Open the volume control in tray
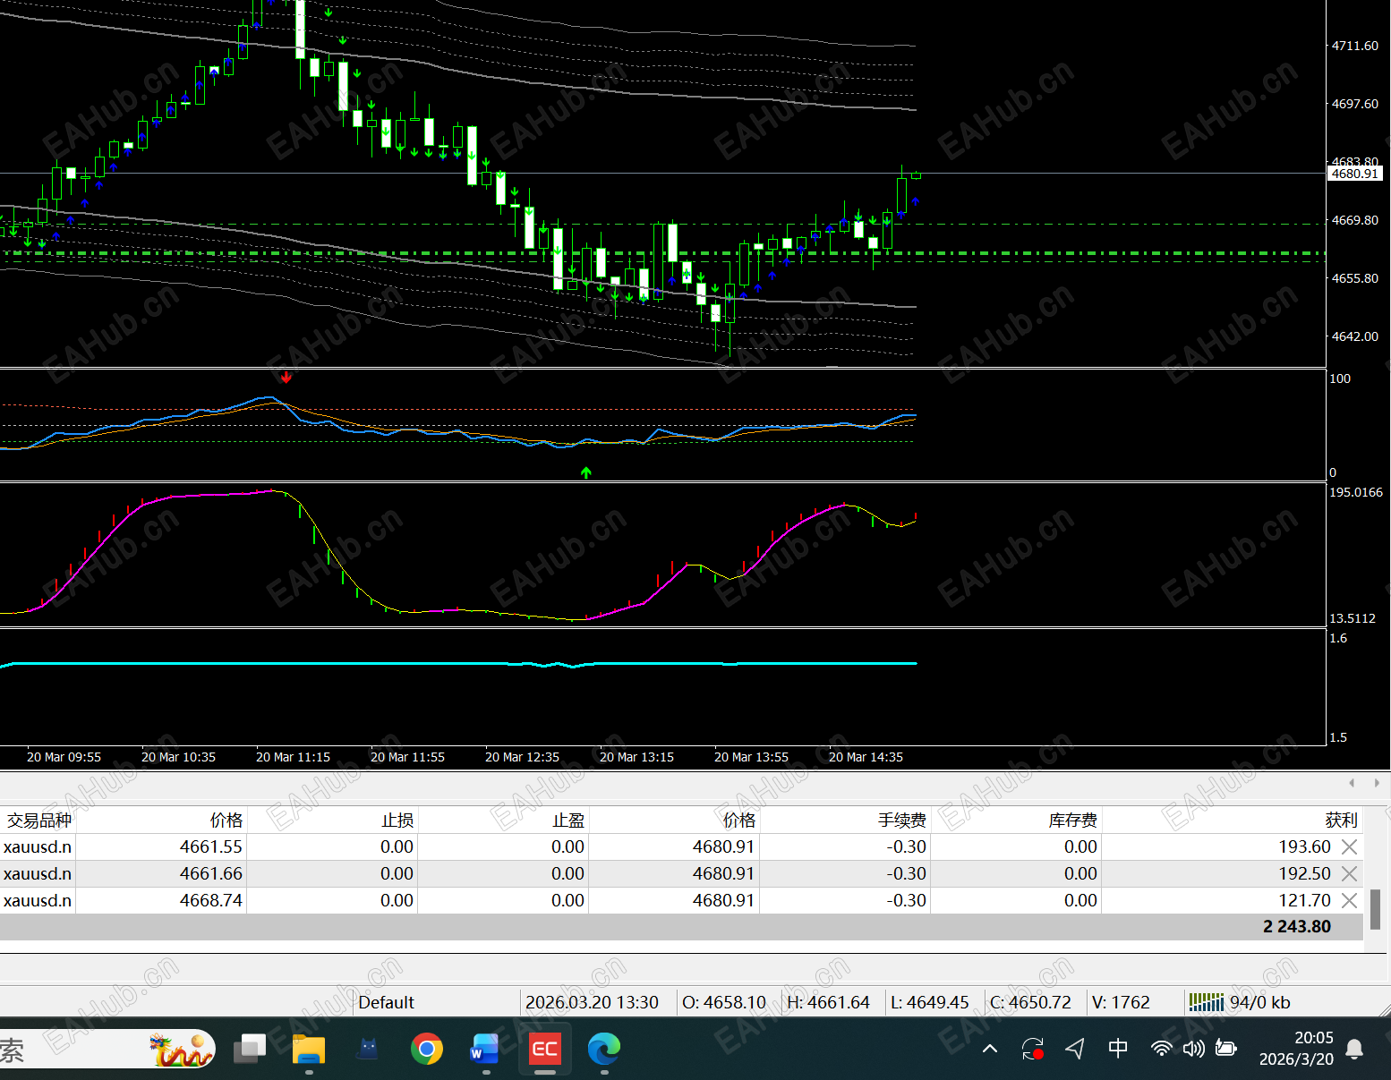1391x1080 pixels. click(x=1193, y=1048)
